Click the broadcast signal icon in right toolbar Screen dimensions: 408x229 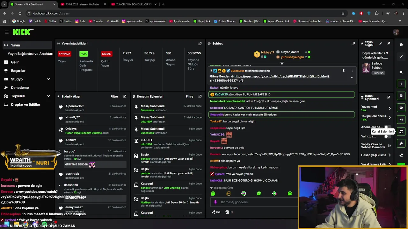point(401,120)
